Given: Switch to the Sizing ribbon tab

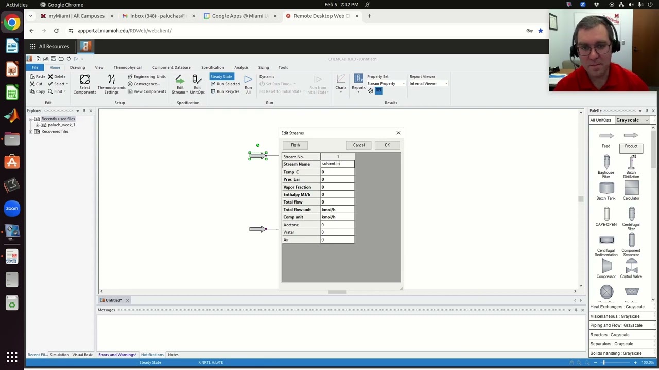Looking at the screenshot, I should click(x=264, y=67).
